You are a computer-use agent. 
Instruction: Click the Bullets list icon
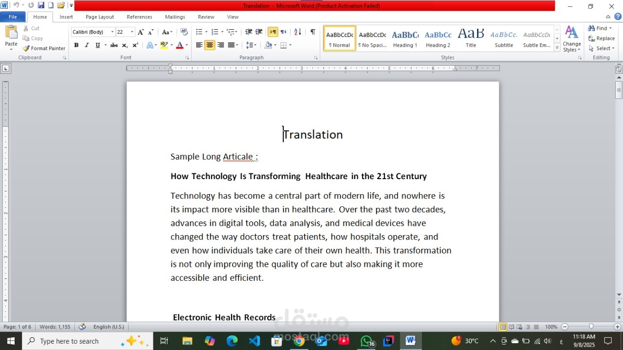click(x=199, y=32)
